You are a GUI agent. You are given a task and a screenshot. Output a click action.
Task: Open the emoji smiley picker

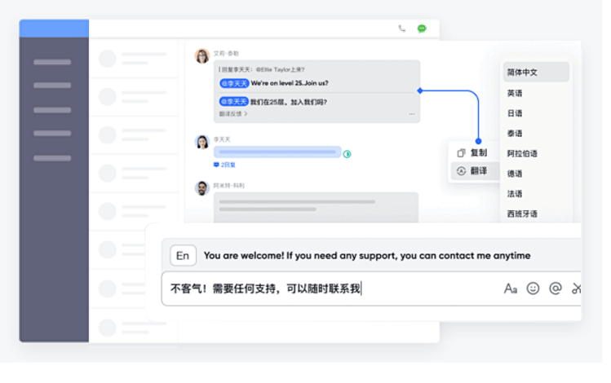[533, 288]
